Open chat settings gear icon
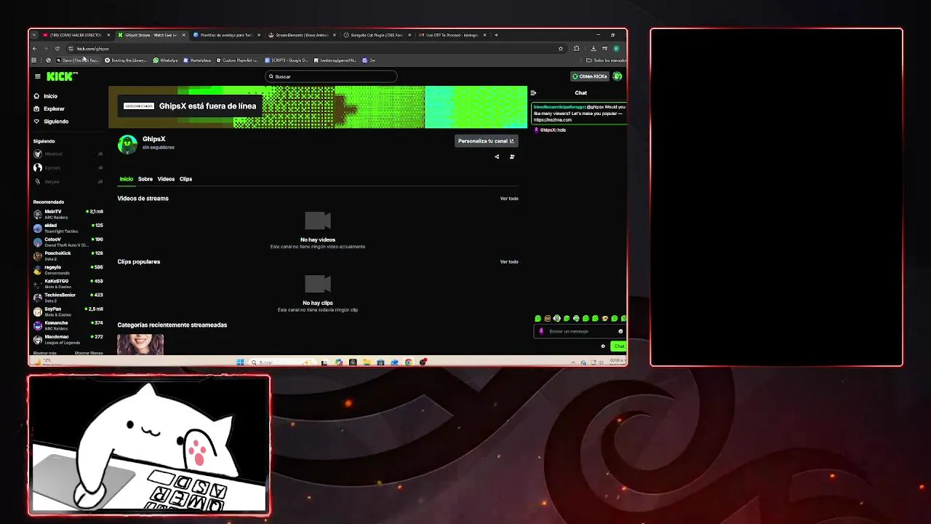931x524 pixels. pyautogui.click(x=603, y=346)
